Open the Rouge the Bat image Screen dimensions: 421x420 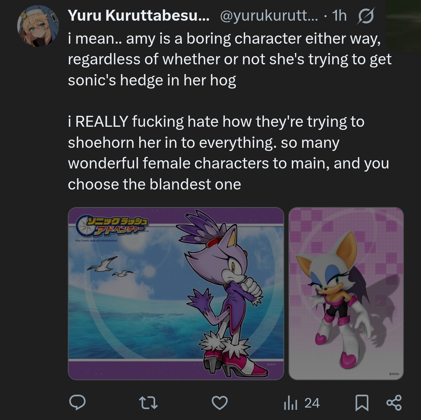346,294
